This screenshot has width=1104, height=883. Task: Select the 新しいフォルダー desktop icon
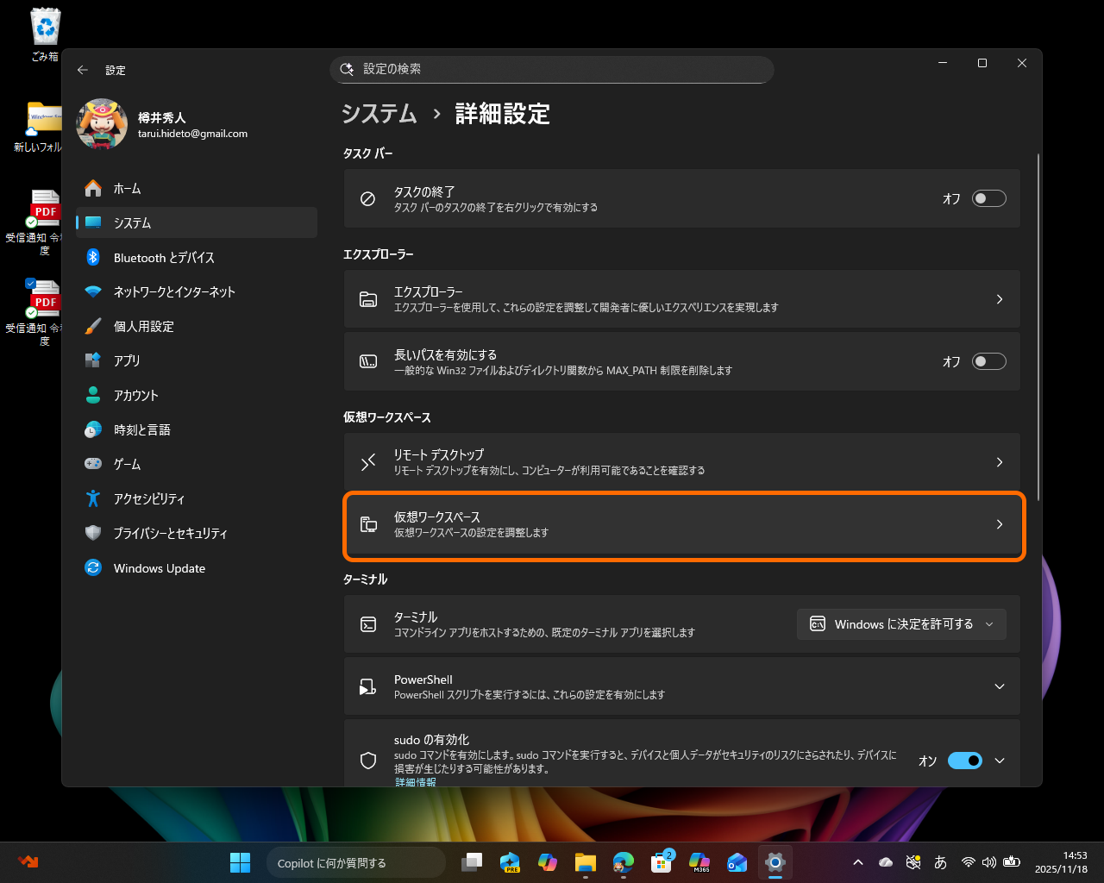pos(40,127)
